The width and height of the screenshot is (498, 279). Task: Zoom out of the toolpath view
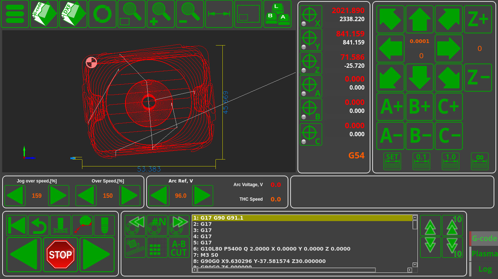(x=190, y=14)
